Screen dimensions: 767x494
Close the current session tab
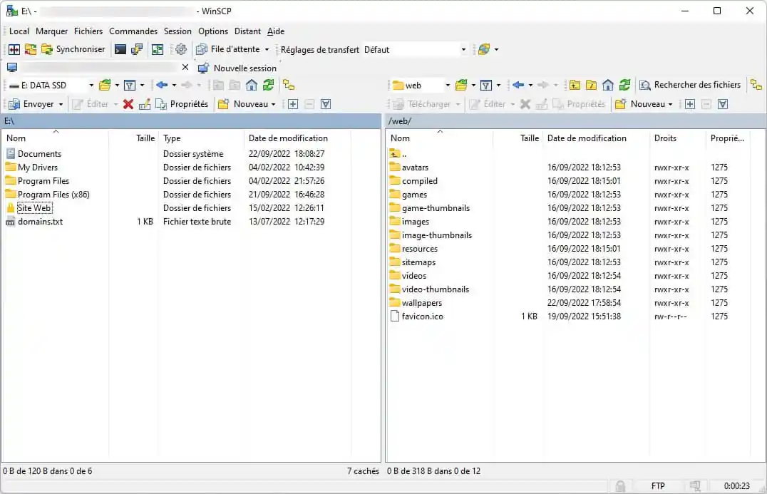185,68
